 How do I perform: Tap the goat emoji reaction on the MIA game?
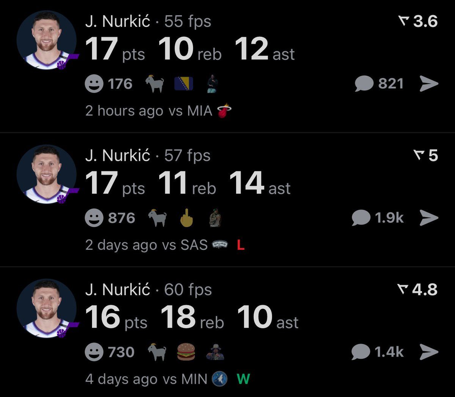tap(155, 84)
